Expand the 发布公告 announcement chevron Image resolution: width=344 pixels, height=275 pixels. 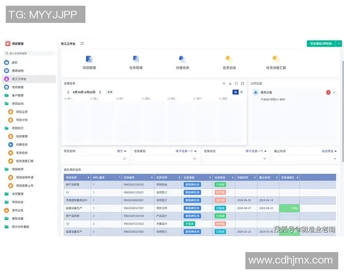click(x=334, y=93)
